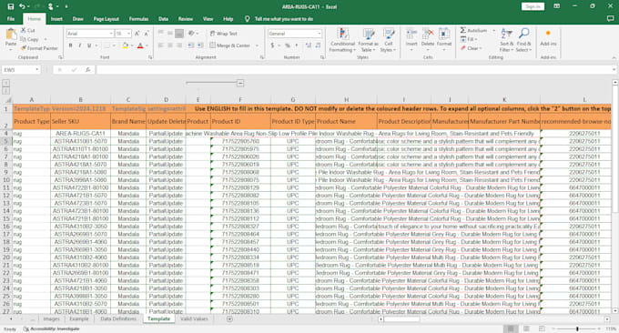Open Sort & Filter menu

coord(506,39)
